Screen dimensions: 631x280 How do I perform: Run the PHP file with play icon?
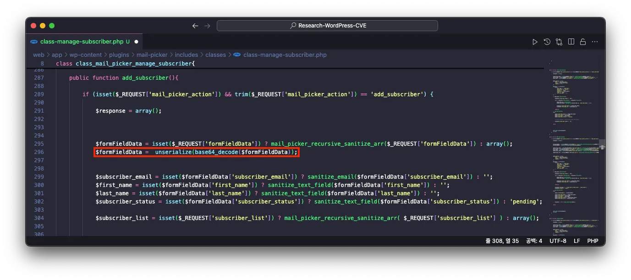click(x=535, y=42)
